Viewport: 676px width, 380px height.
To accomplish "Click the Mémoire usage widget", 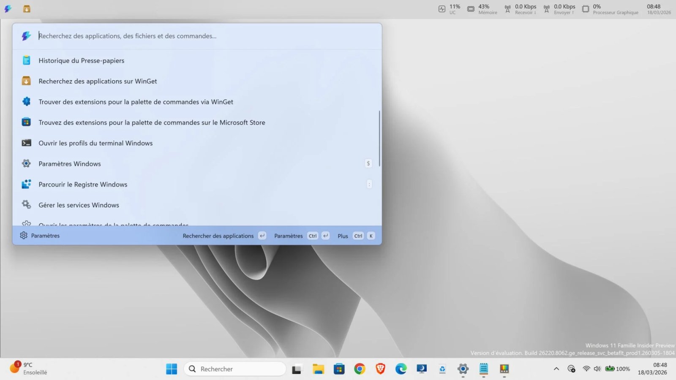I will click(482, 9).
